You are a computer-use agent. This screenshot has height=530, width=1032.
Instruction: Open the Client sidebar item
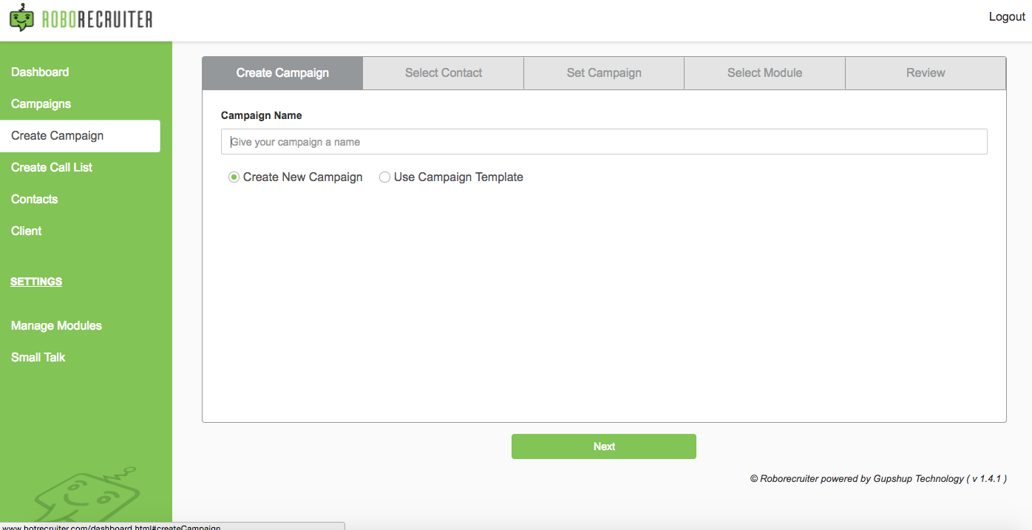pos(27,231)
